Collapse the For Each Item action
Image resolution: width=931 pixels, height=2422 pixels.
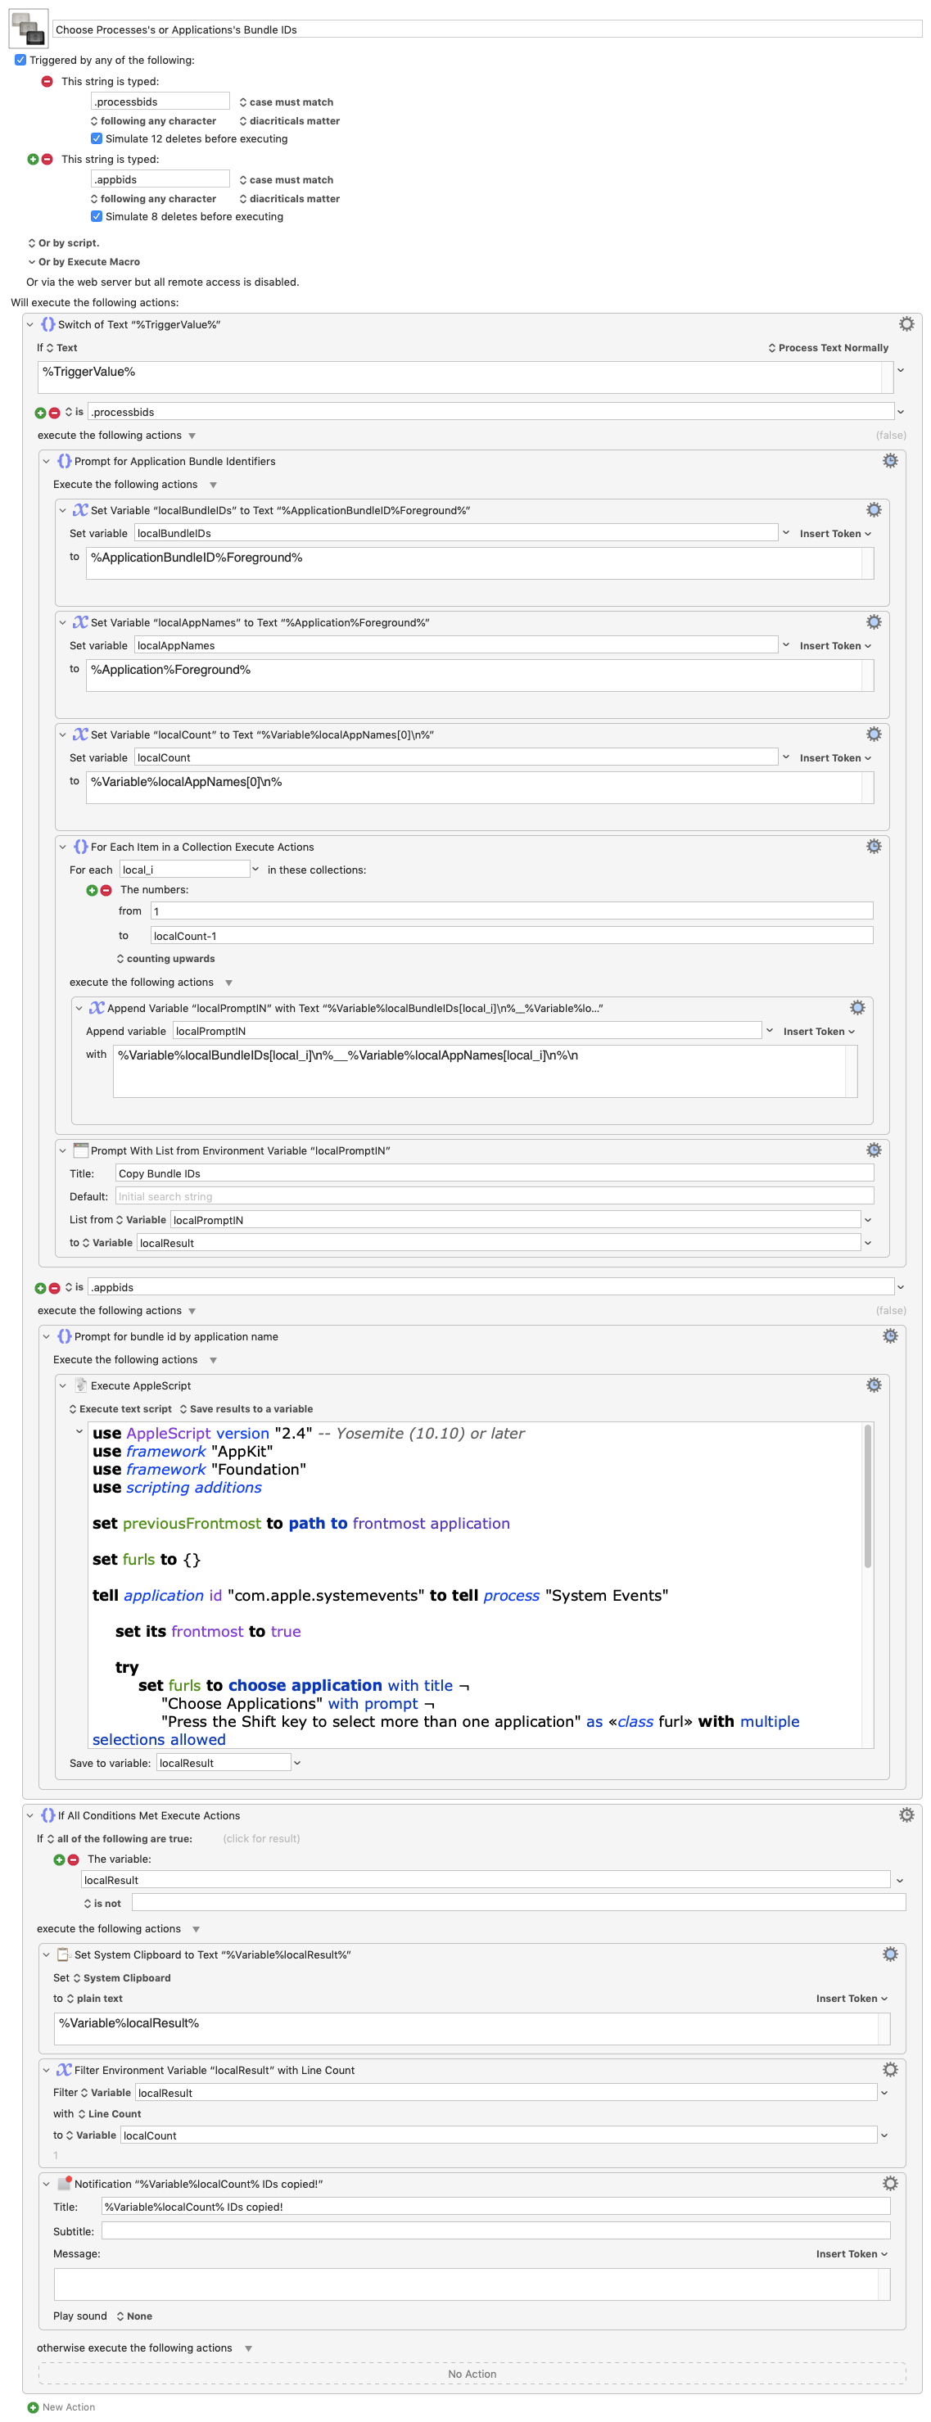tap(63, 847)
